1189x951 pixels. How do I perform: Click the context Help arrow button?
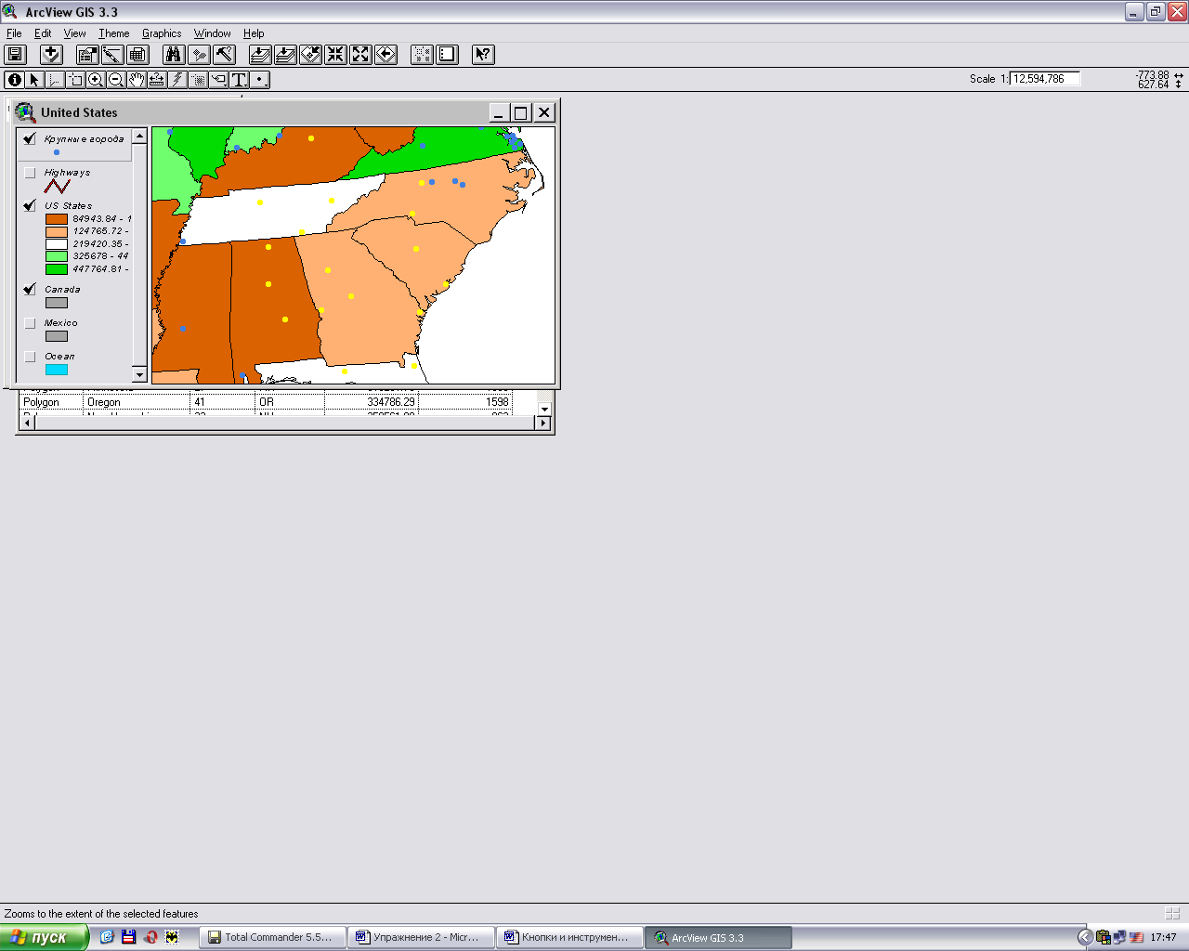(483, 55)
